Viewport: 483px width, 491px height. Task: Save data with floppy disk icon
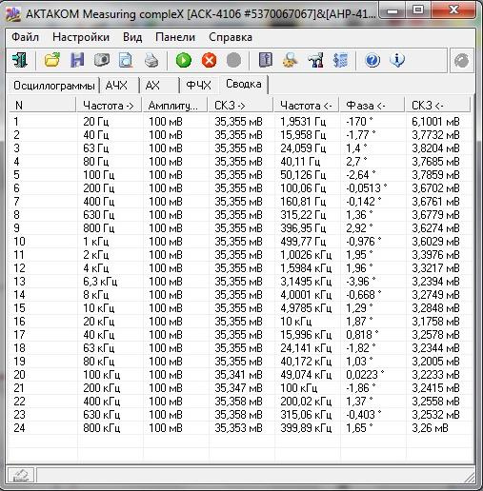click(x=77, y=60)
